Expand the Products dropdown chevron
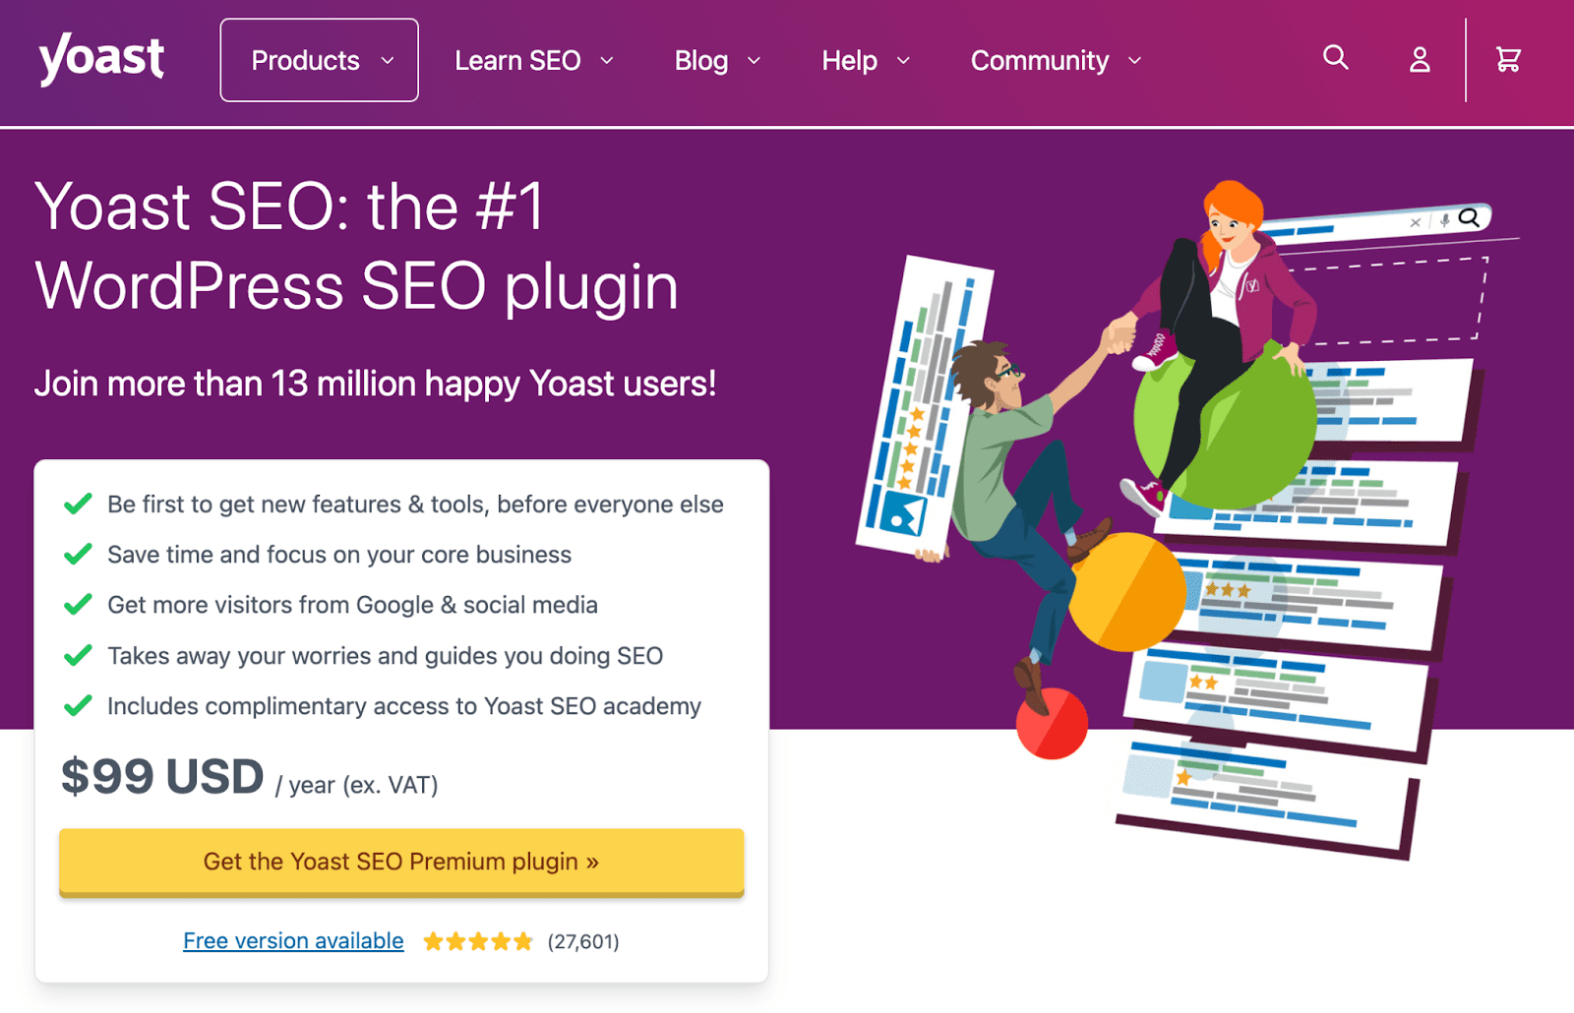This screenshot has width=1574, height=1013. [x=388, y=61]
